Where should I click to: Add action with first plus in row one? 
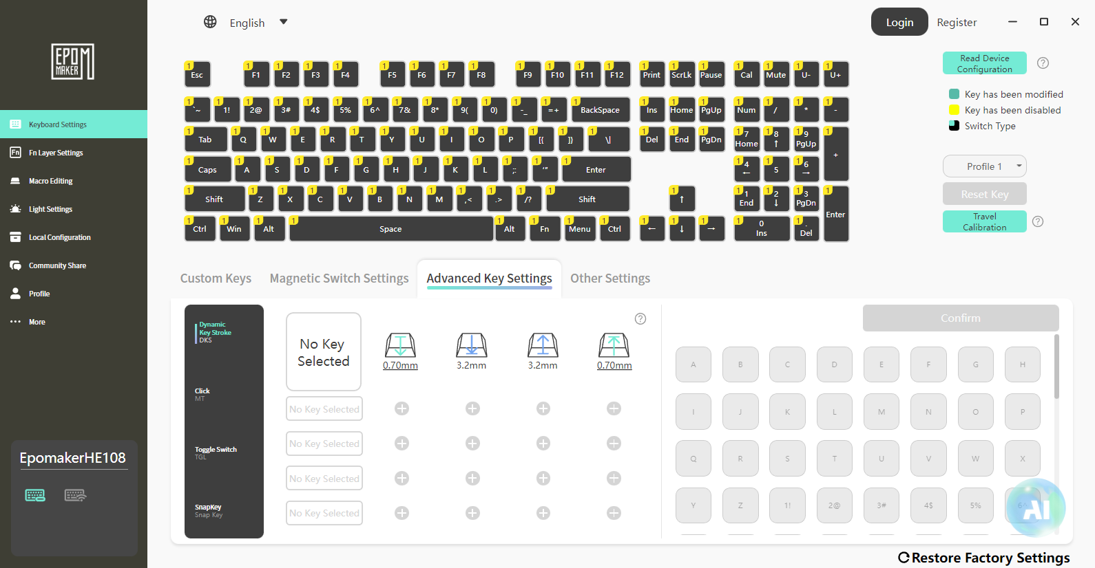(401, 408)
